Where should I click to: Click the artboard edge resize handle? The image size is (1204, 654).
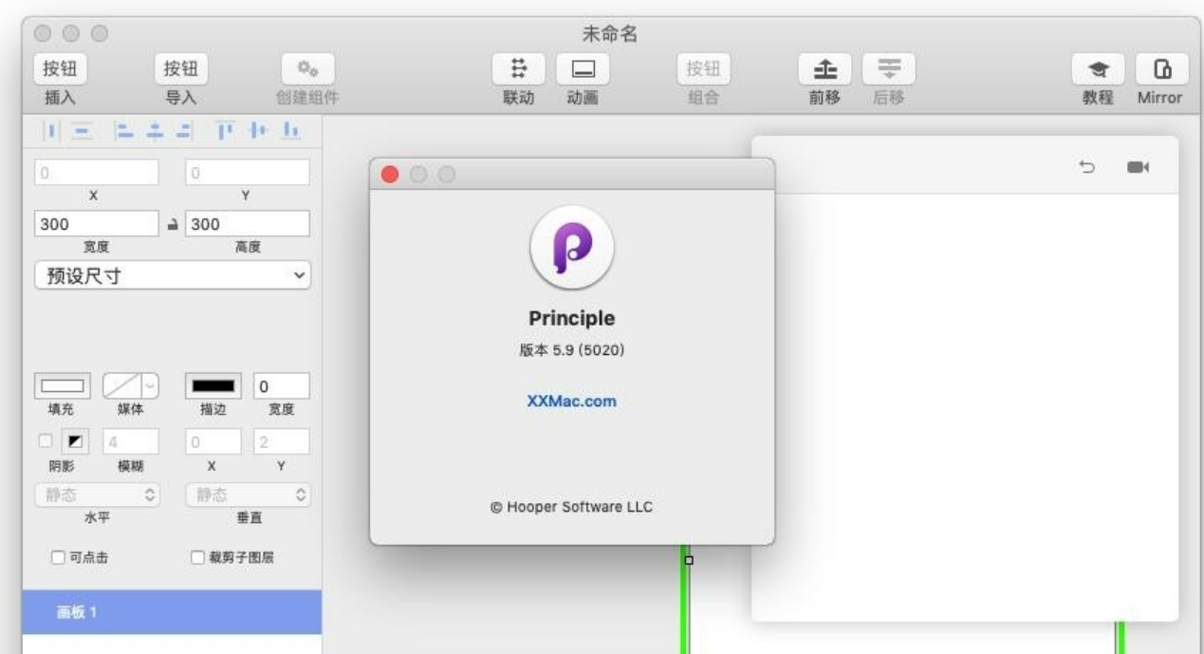(689, 560)
